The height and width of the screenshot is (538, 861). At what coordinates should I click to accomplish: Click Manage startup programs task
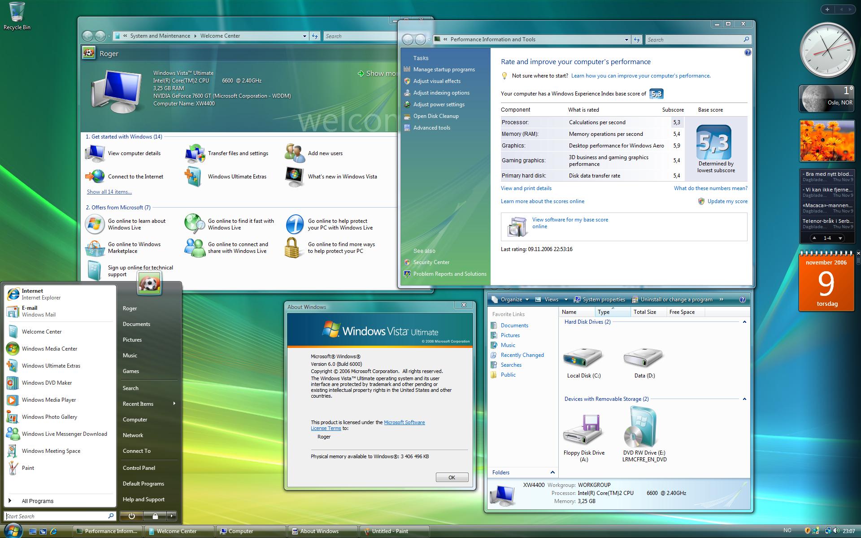(x=444, y=69)
